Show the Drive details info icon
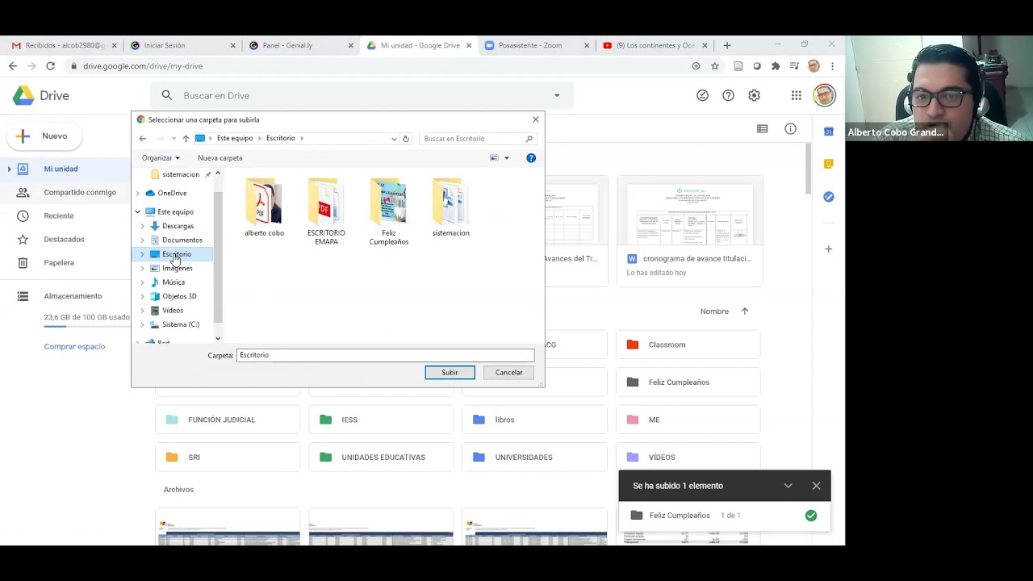 790,128
